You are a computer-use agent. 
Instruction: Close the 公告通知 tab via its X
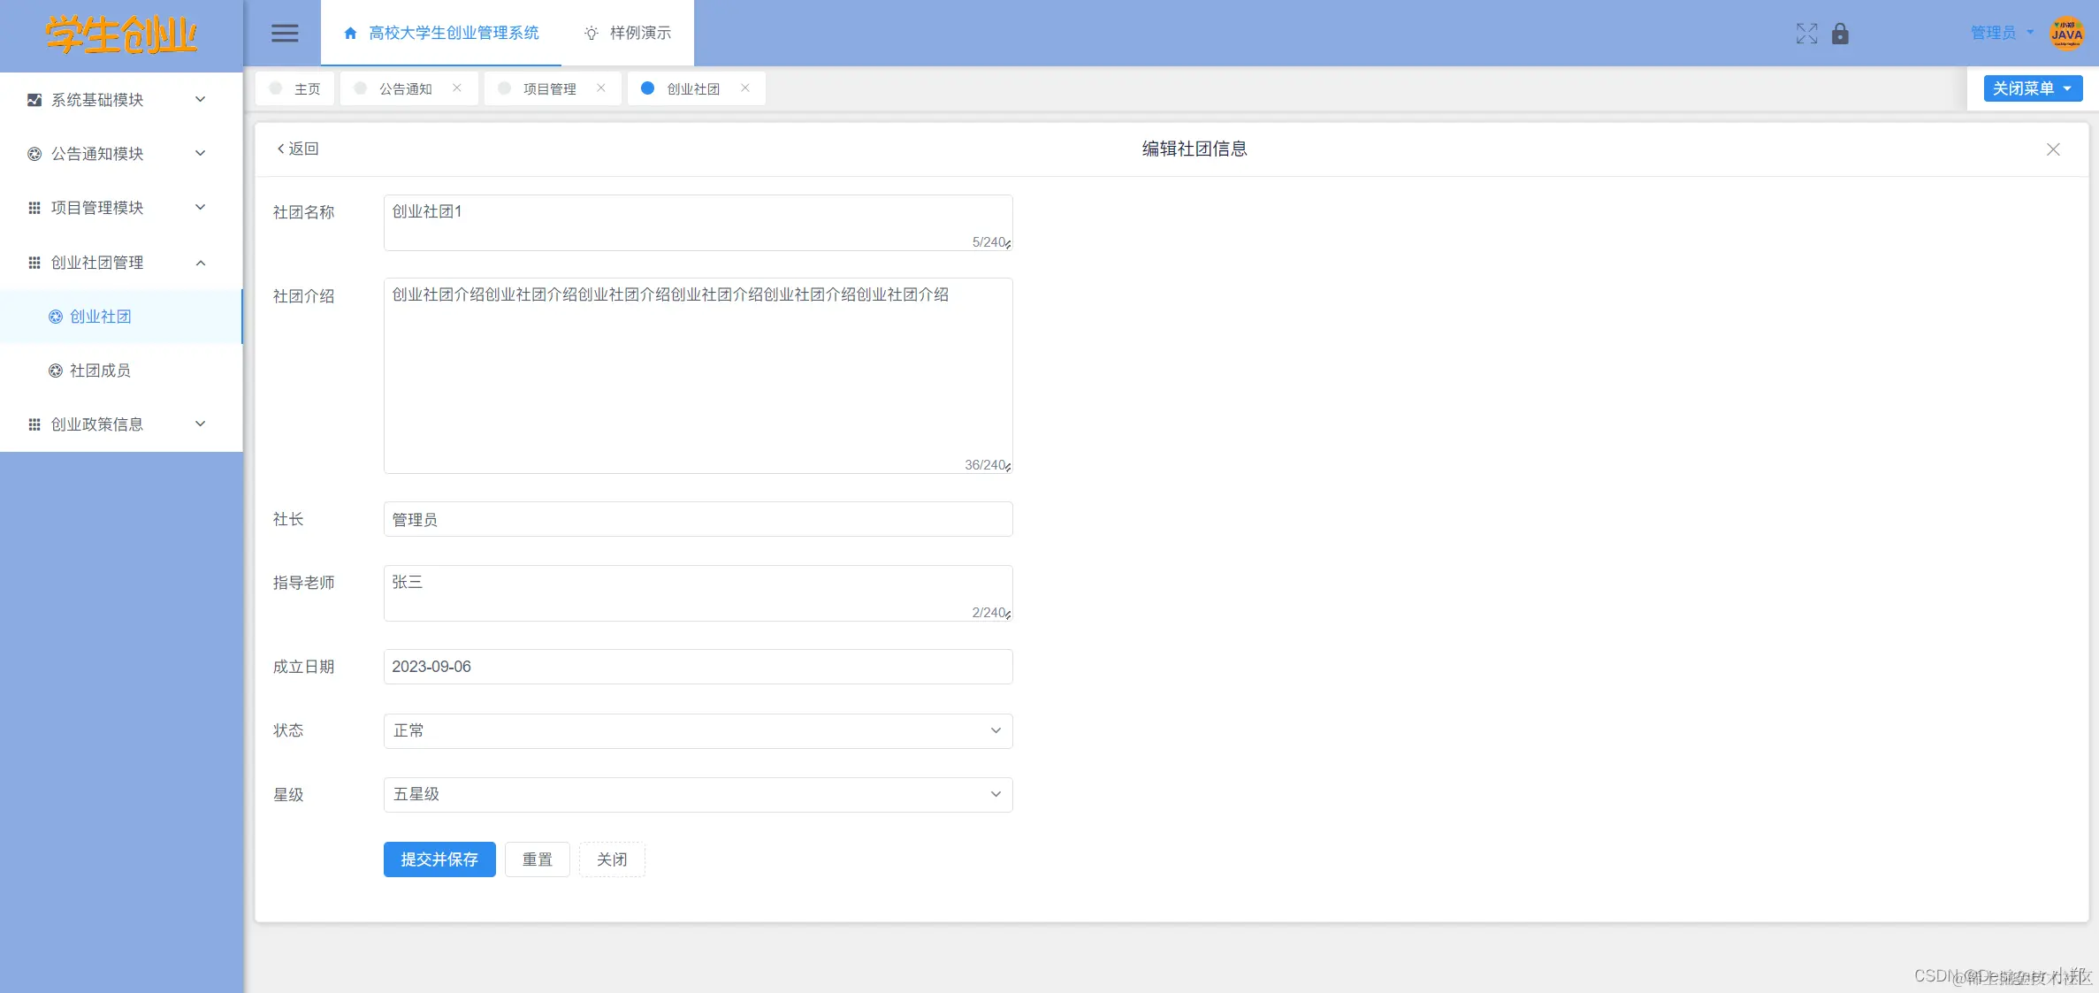457,88
